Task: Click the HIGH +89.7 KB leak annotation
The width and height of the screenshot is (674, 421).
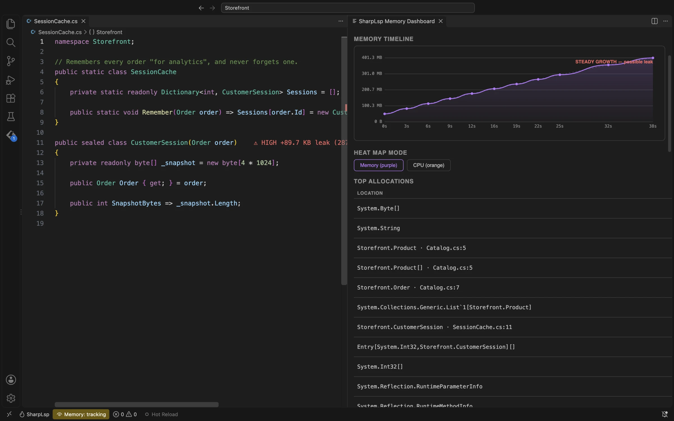Action: [300, 143]
